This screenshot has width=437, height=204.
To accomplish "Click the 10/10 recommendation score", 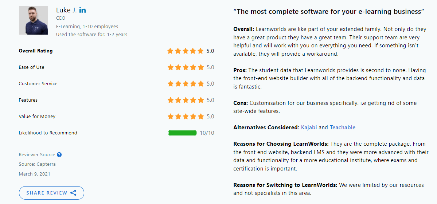I will click(207, 133).
